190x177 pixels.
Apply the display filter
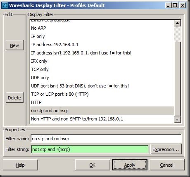(x=130, y=165)
